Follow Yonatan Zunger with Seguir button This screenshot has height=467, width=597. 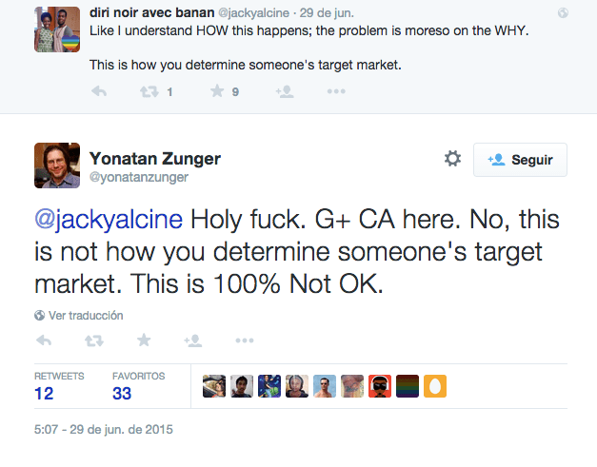pyautogui.click(x=520, y=160)
